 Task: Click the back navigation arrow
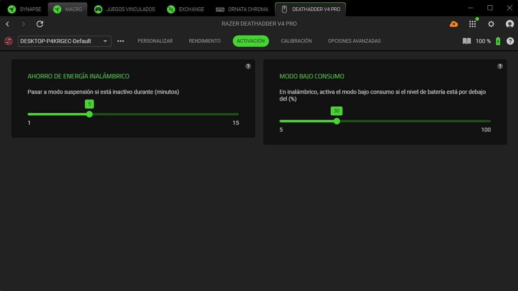pyautogui.click(x=7, y=24)
